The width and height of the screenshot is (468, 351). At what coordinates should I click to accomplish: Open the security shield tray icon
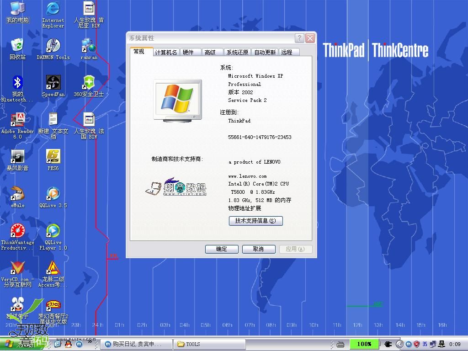[417, 344]
